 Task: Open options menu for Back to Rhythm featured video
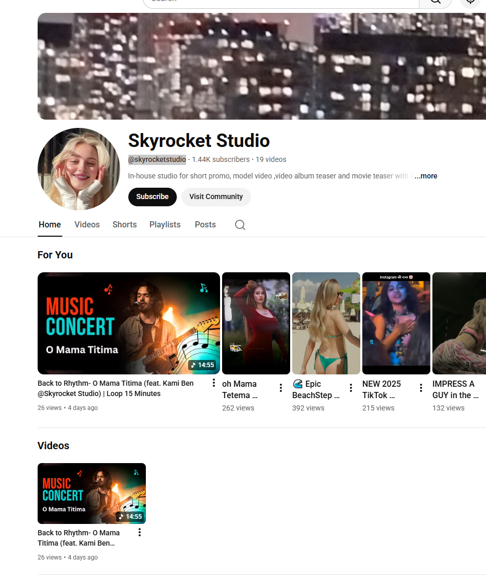(214, 383)
